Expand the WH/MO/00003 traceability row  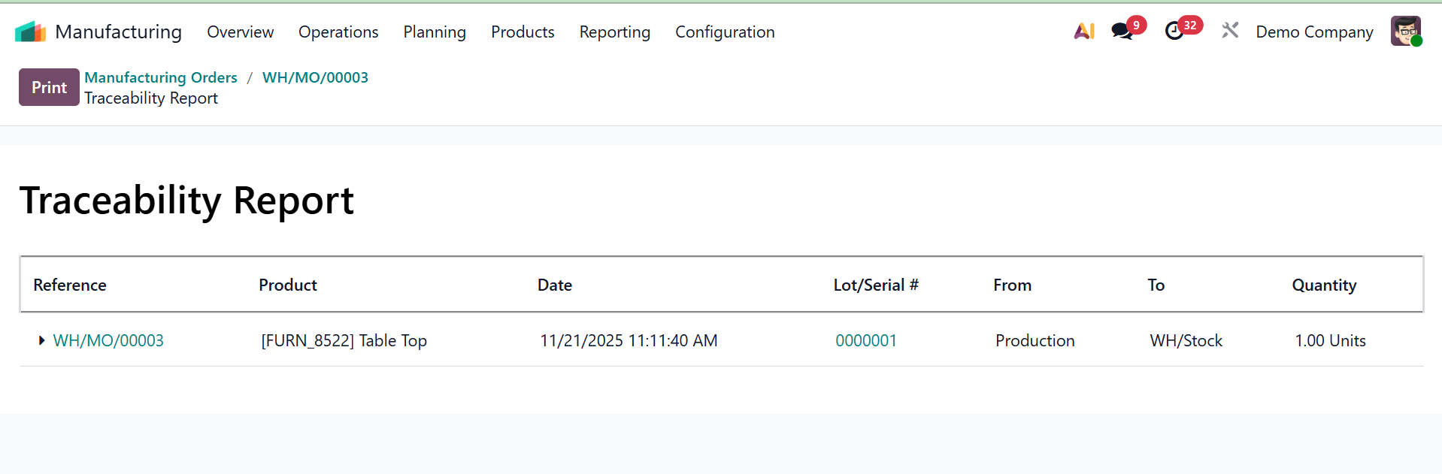(x=41, y=341)
